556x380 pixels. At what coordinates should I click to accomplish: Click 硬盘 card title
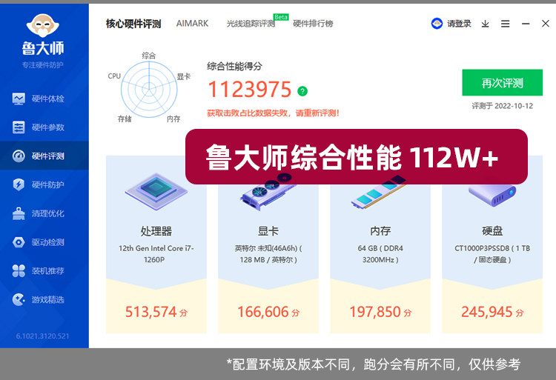492,231
